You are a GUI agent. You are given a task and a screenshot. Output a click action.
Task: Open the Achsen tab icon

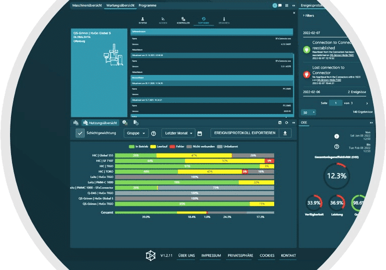pos(163,20)
